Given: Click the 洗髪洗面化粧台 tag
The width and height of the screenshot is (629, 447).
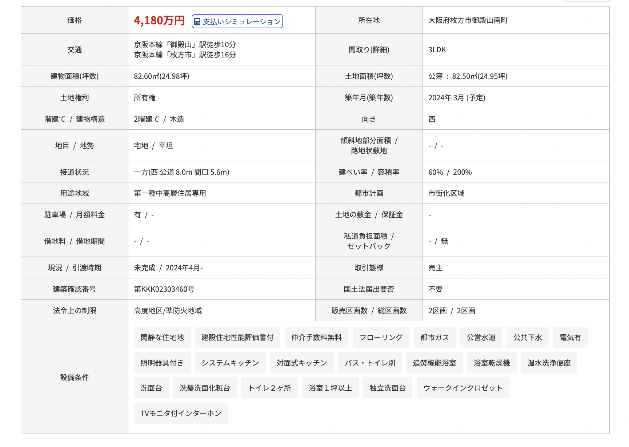Looking at the screenshot, I should (205, 388).
